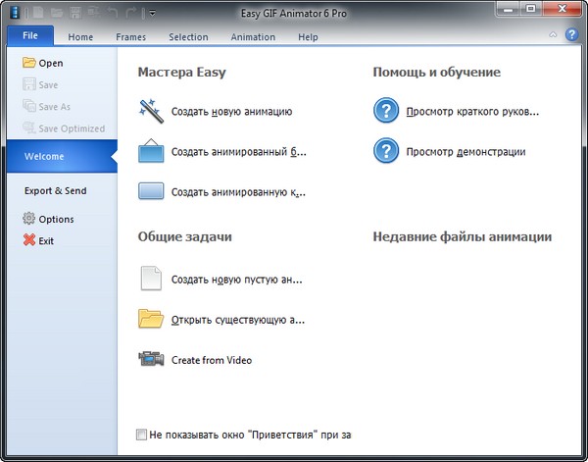Click the yellow folder open existing icon

tap(150, 319)
